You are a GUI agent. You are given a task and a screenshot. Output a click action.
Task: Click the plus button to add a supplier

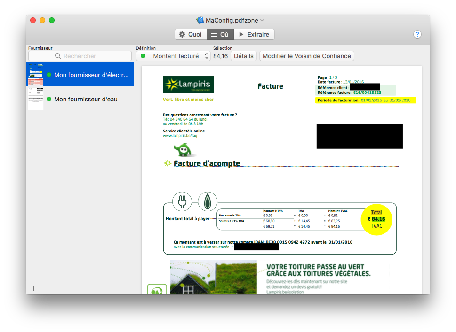click(x=33, y=288)
